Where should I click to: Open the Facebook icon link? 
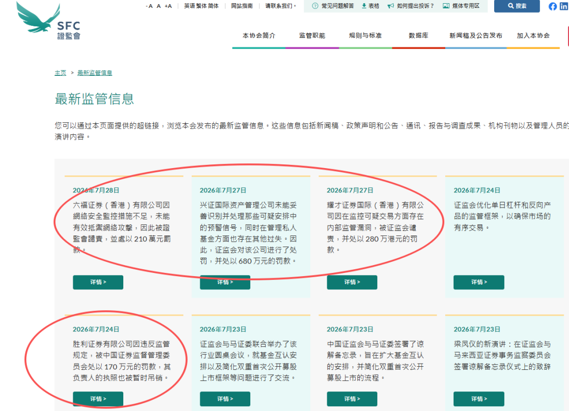pyautogui.click(x=553, y=6)
